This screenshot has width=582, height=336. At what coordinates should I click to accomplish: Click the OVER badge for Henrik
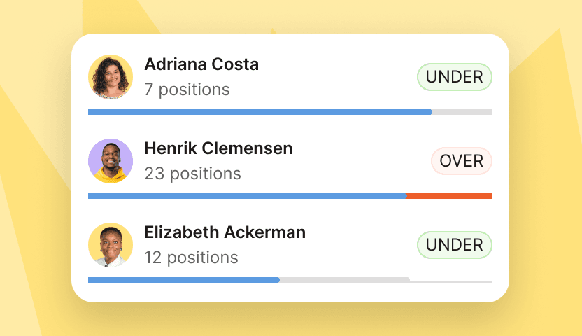coord(461,161)
